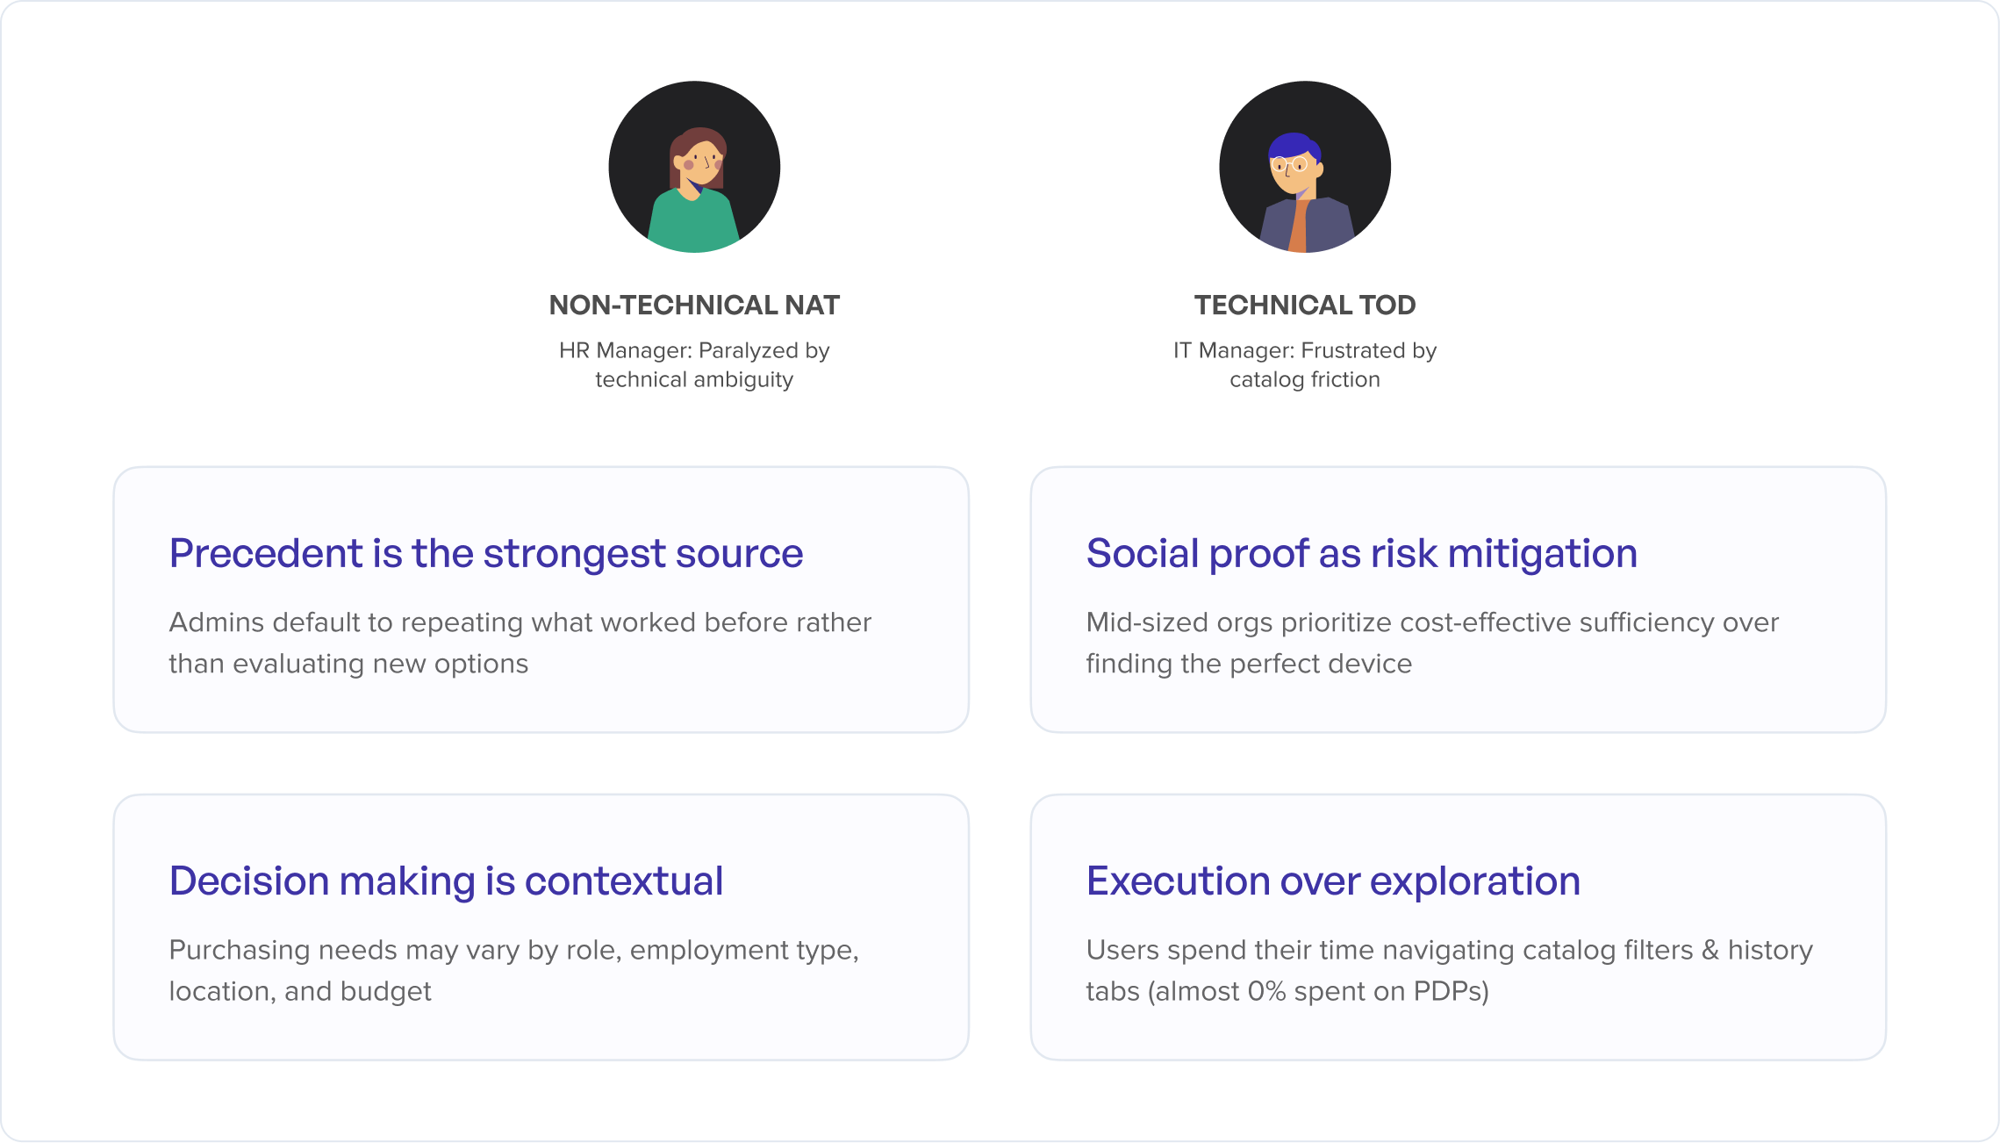Click HR Manager persona description text
Screen dimensions: 2000x1143
point(694,364)
